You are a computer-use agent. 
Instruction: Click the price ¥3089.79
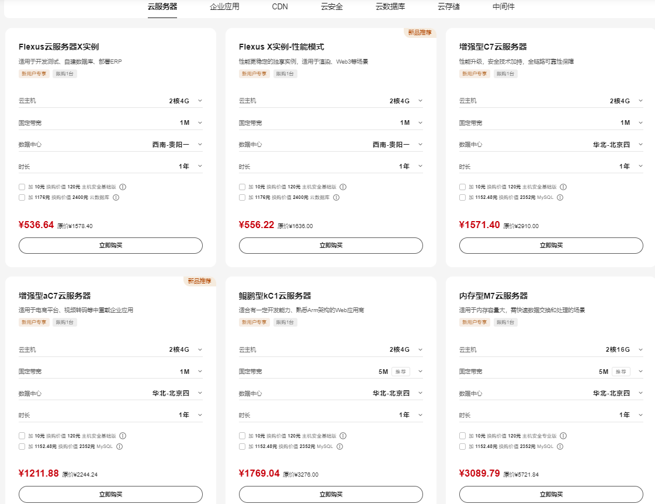(x=480, y=474)
